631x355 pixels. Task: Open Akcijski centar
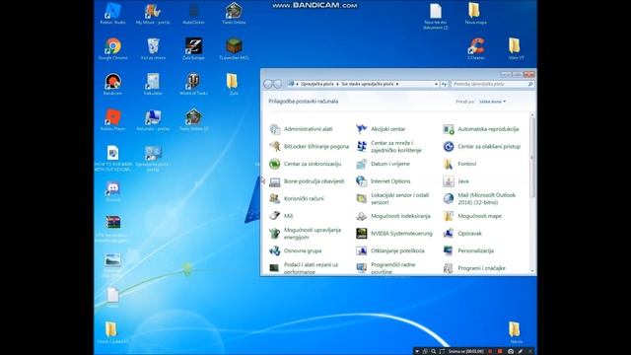(381, 129)
